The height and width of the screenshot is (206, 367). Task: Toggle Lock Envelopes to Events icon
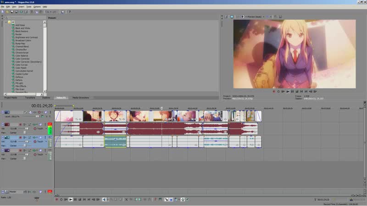[x=183, y=200]
